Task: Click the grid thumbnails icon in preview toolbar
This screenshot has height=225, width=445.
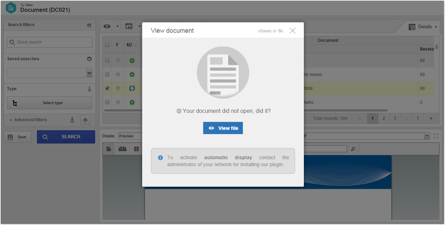Action: [x=136, y=149]
